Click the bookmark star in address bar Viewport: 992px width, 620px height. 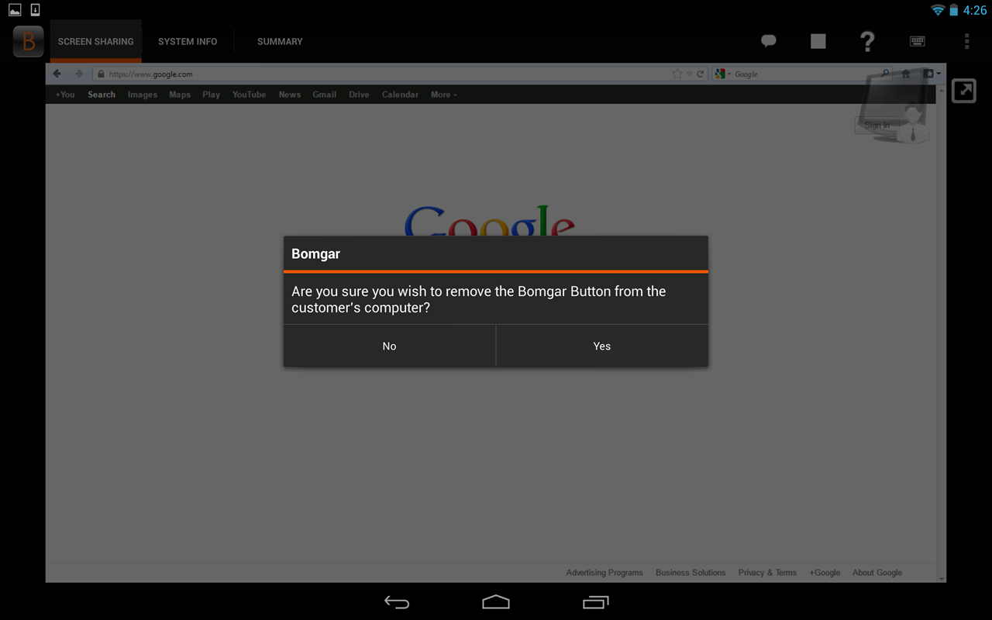point(677,74)
